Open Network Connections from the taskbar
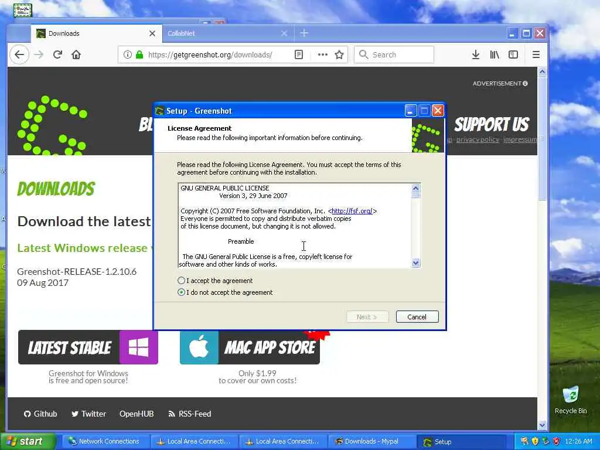This screenshot has width=600, height=450. coord(106,442)
